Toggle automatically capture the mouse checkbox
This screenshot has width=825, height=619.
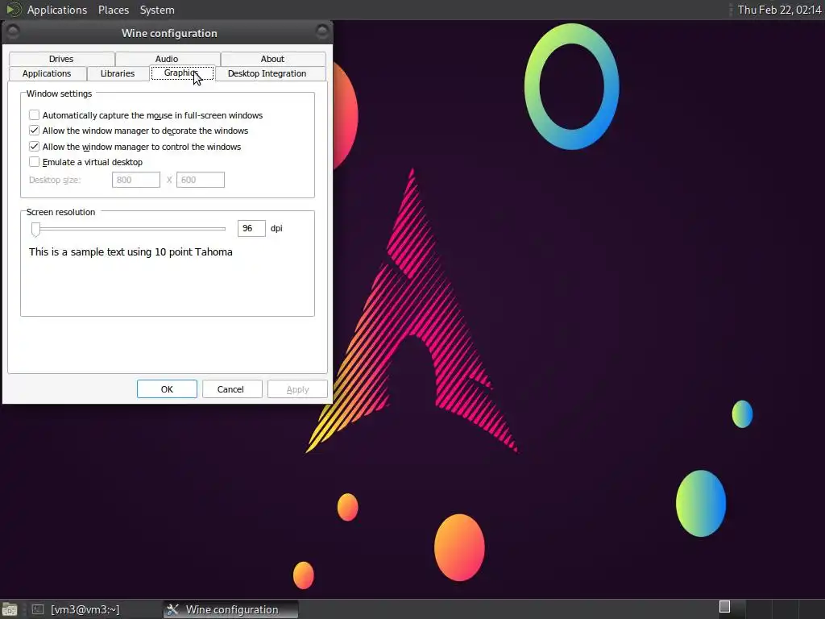34,114
